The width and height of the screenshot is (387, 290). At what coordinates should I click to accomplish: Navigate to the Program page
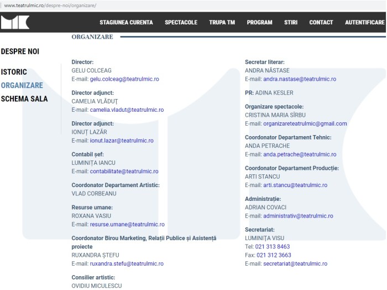tap(259, 23)
